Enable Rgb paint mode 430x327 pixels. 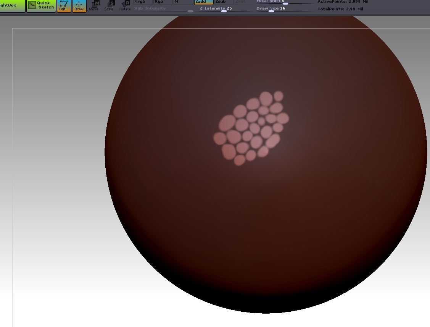(x=163, y=2)
